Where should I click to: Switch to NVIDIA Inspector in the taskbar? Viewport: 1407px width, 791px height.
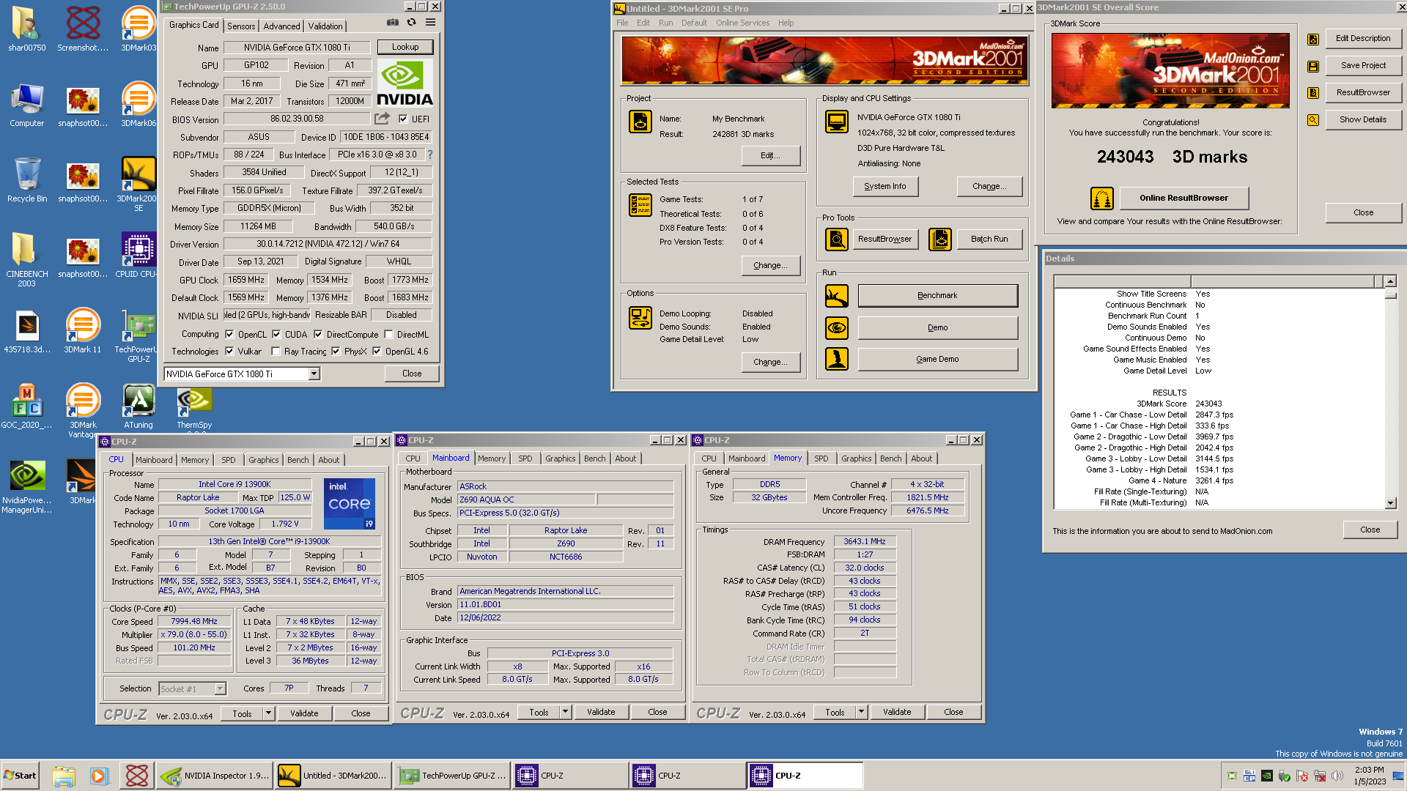(215, 776)
